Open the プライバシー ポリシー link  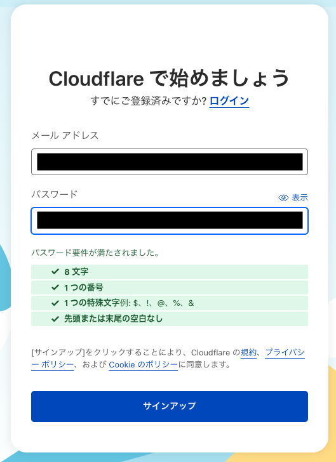(x=285, y=352)
